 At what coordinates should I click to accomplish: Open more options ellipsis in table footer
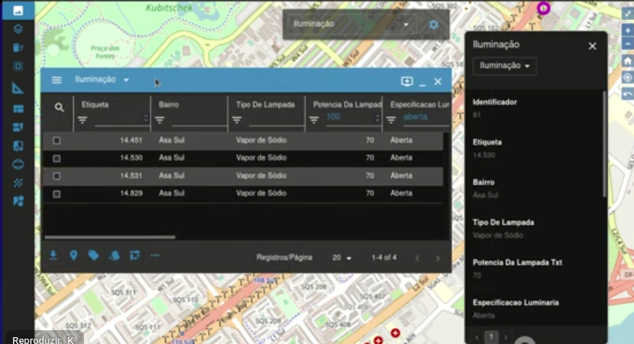click(155, 255)
